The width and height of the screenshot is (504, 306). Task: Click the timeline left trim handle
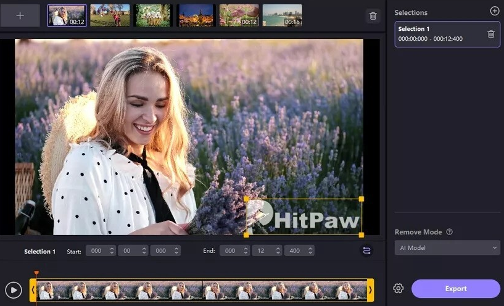(x=33, y=290)
